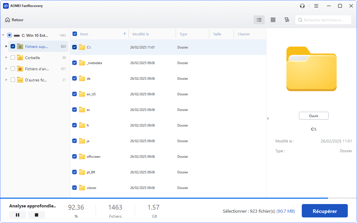Open the hamburger menu
Screen dimensions: 357x223
point(316,6)
